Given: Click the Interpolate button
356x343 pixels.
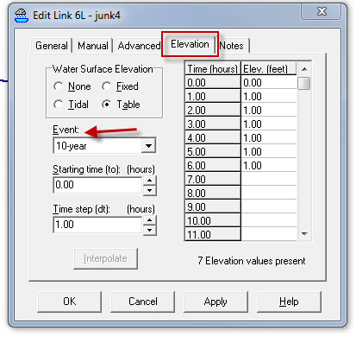Looking at the screenshot, I should tap(105, 258).
